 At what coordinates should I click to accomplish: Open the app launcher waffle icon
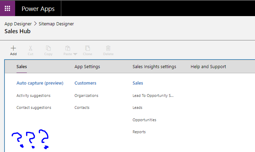click(7, 9)
